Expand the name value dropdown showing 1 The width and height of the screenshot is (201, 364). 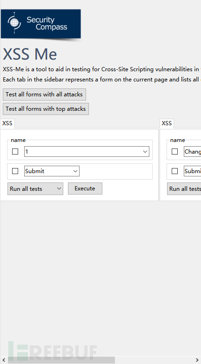[87, 152]
